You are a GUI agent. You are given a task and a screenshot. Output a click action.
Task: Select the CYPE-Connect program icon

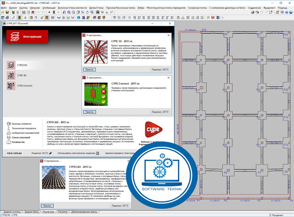[11, 86]
